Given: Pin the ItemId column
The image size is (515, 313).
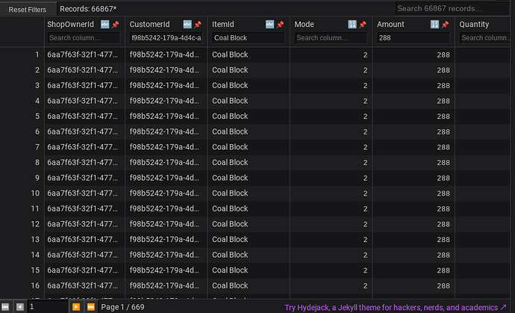Looking at the screenshot, I should click(280, 25).
